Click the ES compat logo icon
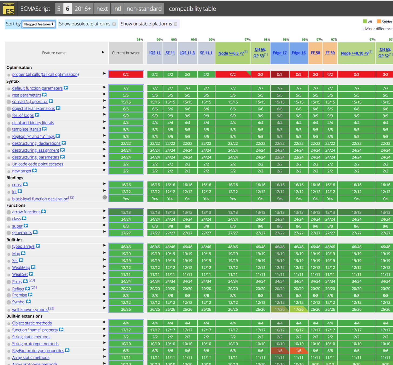Image resolution: width=393 pixels, height=365 pixels. tap(9, 9)
